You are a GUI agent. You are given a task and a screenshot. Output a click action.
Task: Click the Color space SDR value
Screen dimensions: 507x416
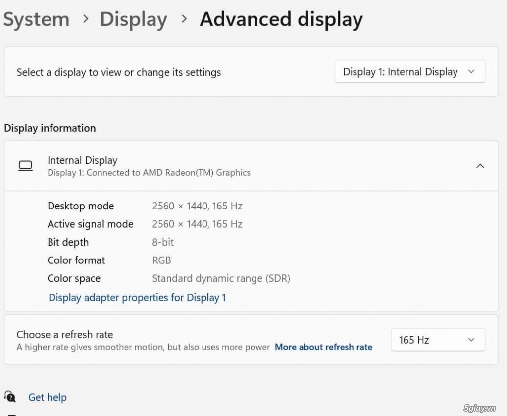pyautogui.click(x=221, y=278)
